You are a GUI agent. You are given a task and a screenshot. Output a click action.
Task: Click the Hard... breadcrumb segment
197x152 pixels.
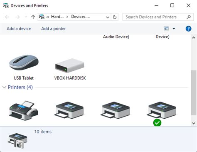pyautogui.click(x=57, y=17)
